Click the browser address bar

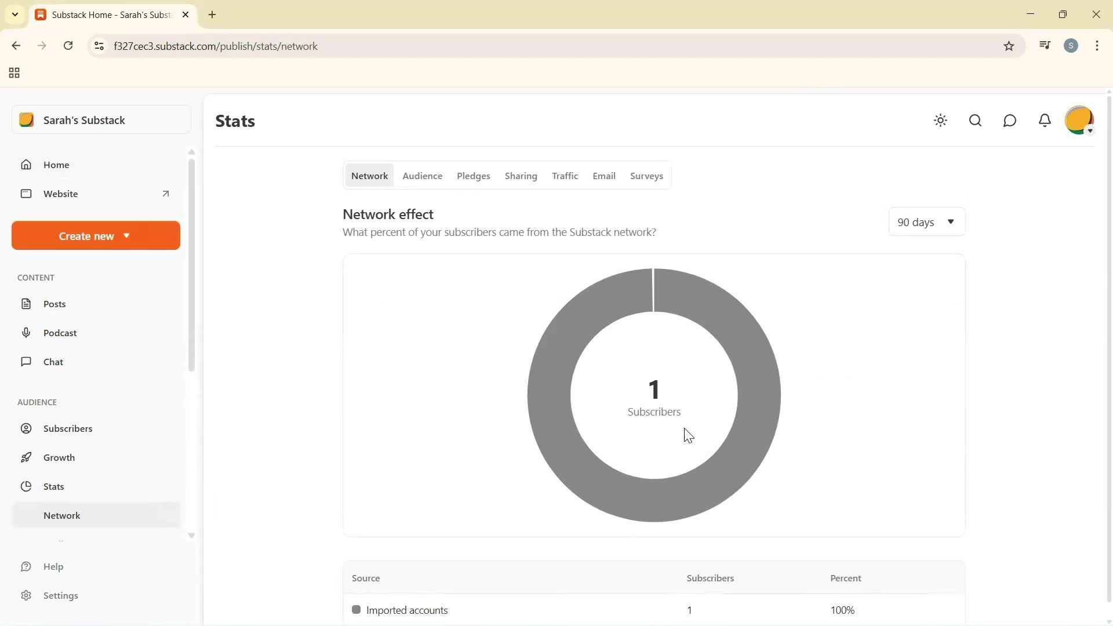click(348, 46)
